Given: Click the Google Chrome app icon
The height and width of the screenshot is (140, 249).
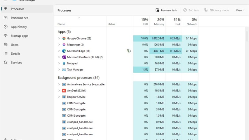Looking at the screenshot, I should point(64,38).
